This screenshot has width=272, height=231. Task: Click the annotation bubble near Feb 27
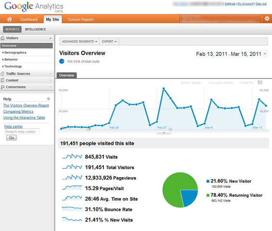click(170, 129)
